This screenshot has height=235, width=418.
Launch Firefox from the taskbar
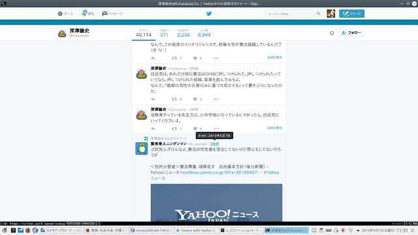point(27,230)
